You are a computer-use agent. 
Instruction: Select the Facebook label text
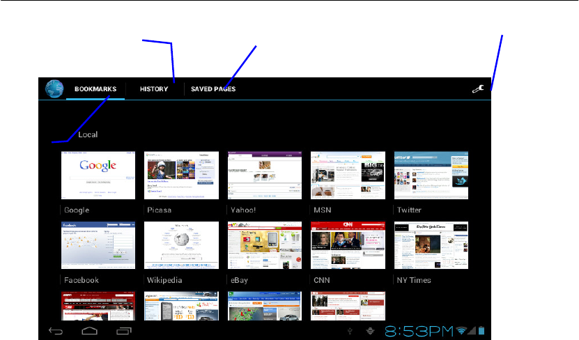coord(82,280)
